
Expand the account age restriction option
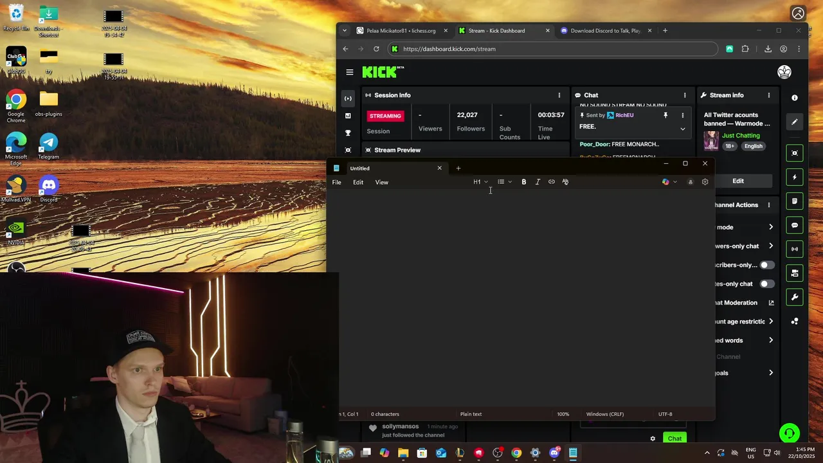coord(771,322)
